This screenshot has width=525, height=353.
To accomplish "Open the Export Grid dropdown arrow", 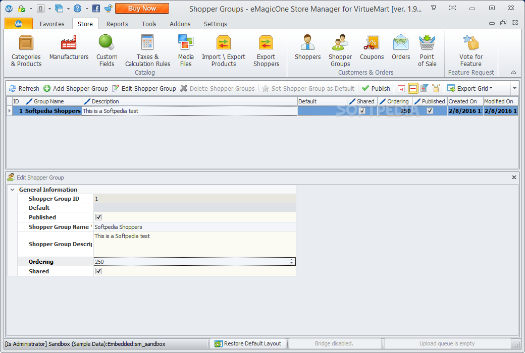I will pyautogui.click(x=491, y=88).
